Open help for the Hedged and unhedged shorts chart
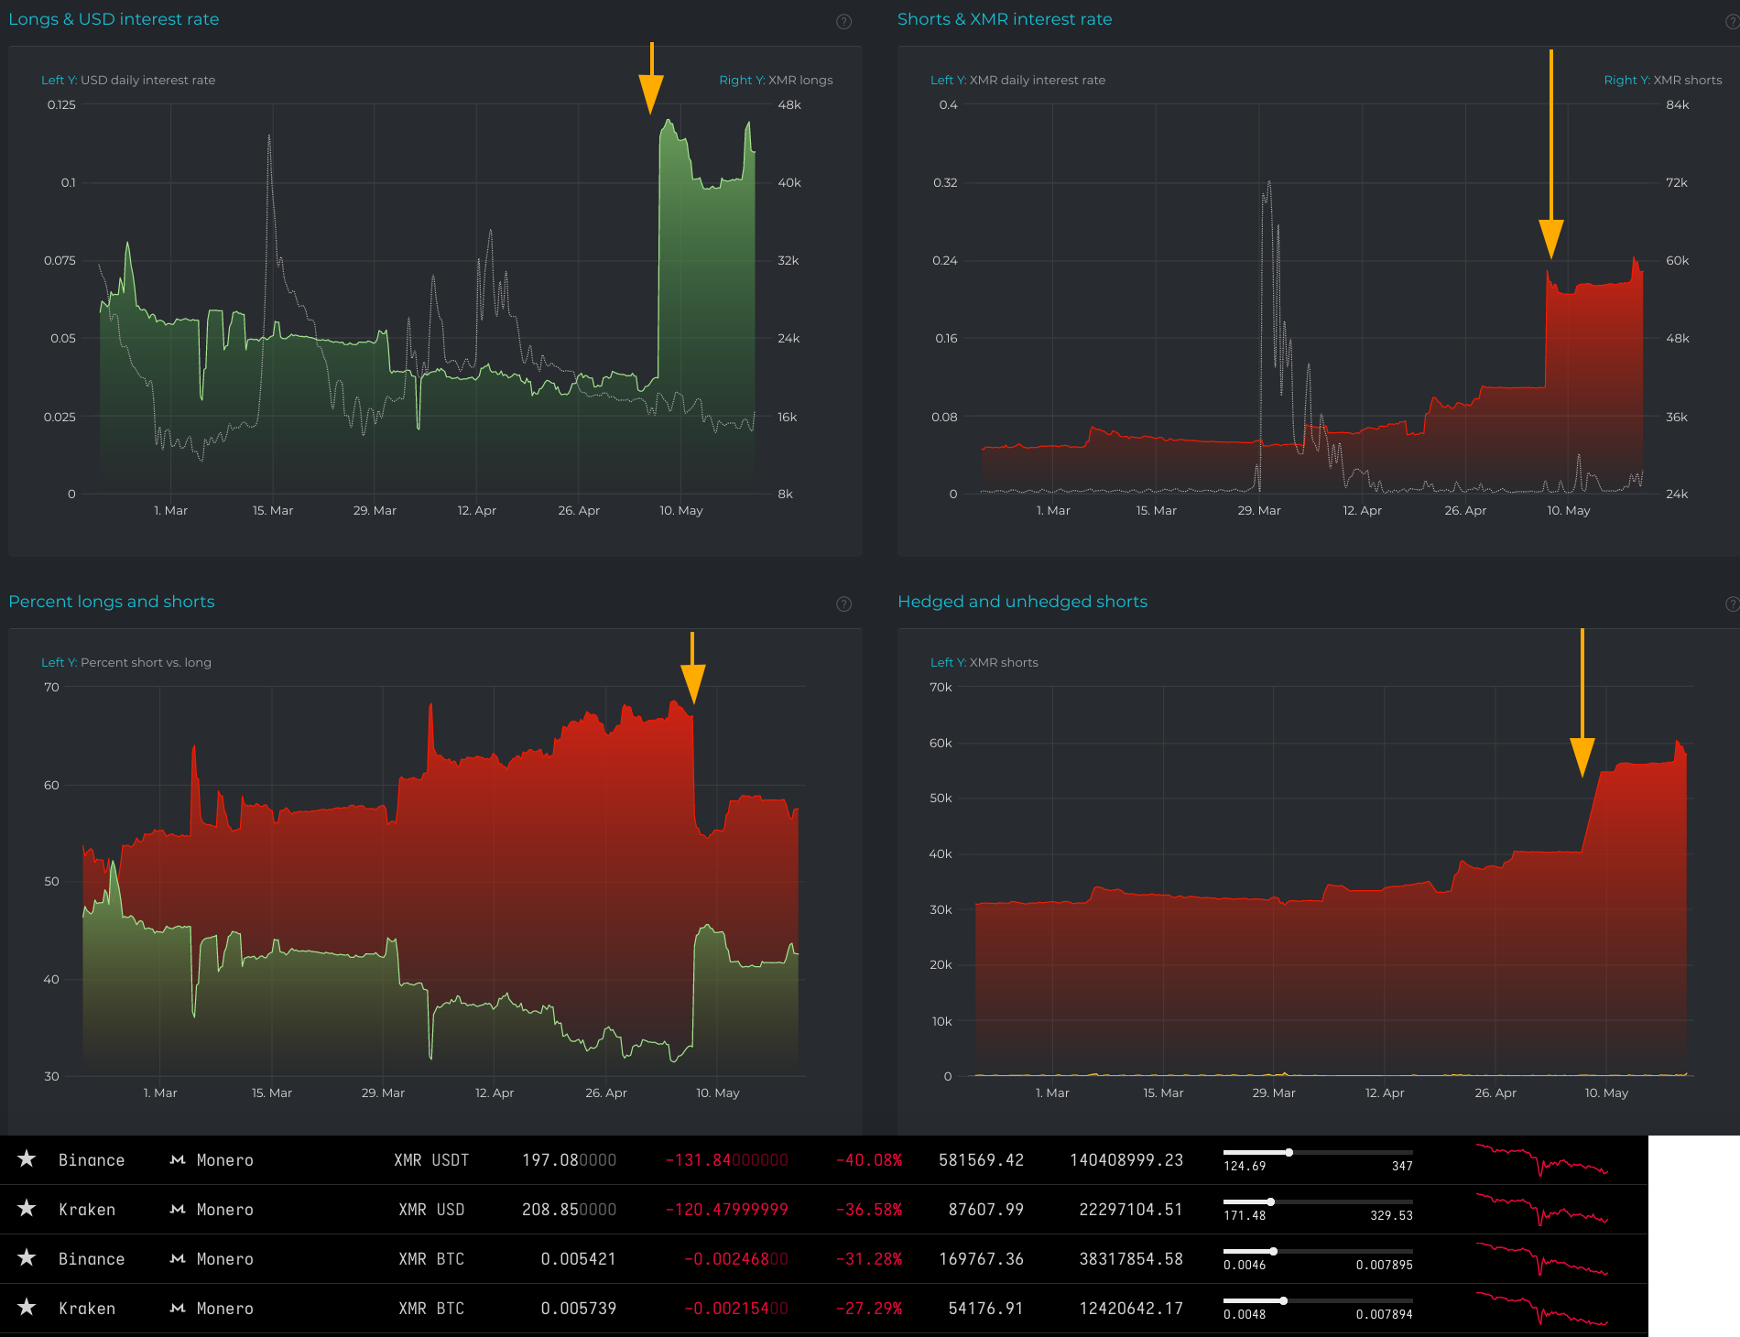 (1733, 603)
